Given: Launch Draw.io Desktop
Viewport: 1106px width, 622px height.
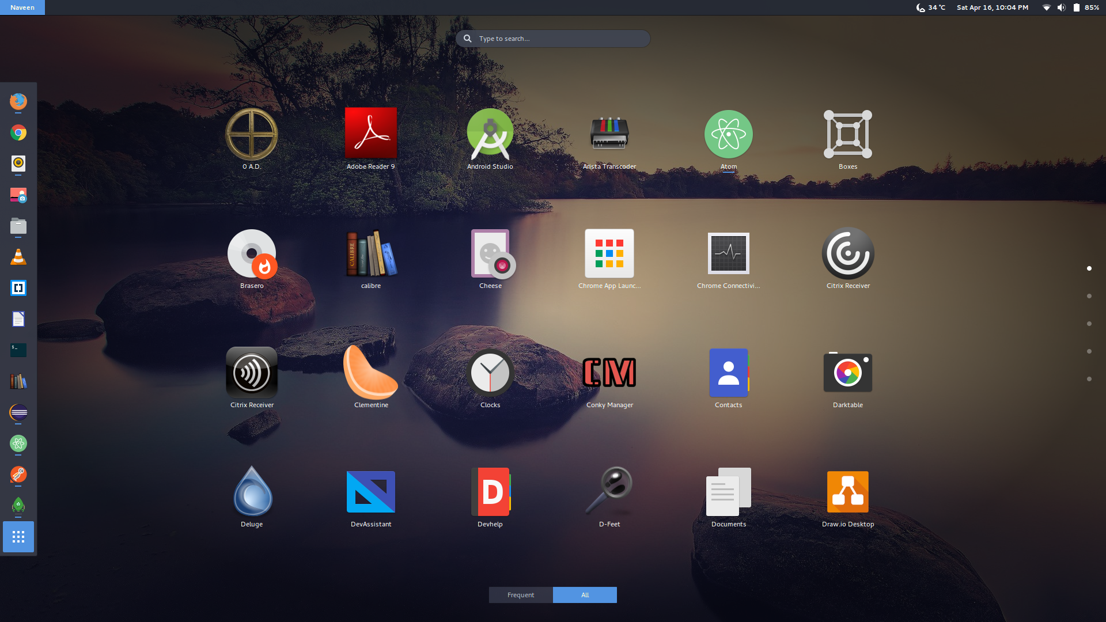Looking at the screenshot, I should pos(848,492).
